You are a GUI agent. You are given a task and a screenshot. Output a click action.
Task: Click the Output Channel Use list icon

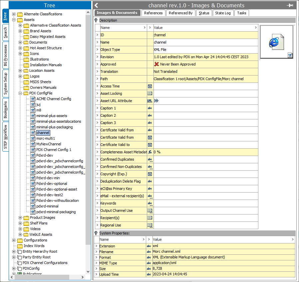point(150,211)
